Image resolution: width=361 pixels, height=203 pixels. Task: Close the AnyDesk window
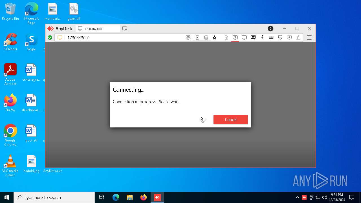309,28
